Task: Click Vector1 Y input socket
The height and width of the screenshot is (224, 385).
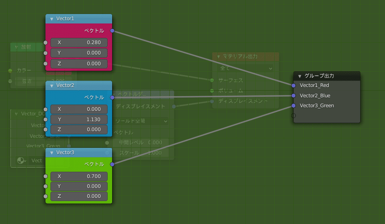Action: (x=45, y=53)
